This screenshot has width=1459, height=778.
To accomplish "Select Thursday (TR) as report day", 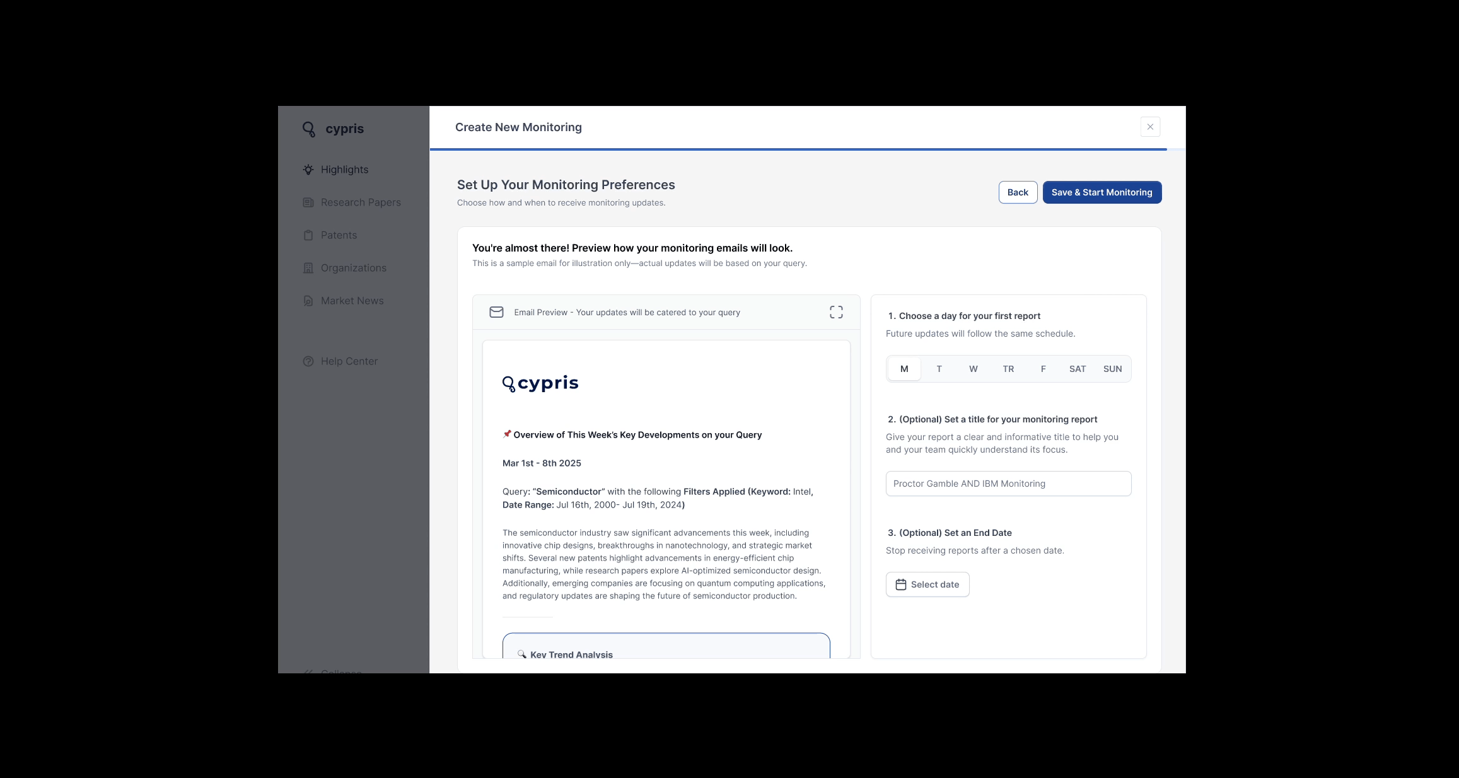I will click(1008, 369).
